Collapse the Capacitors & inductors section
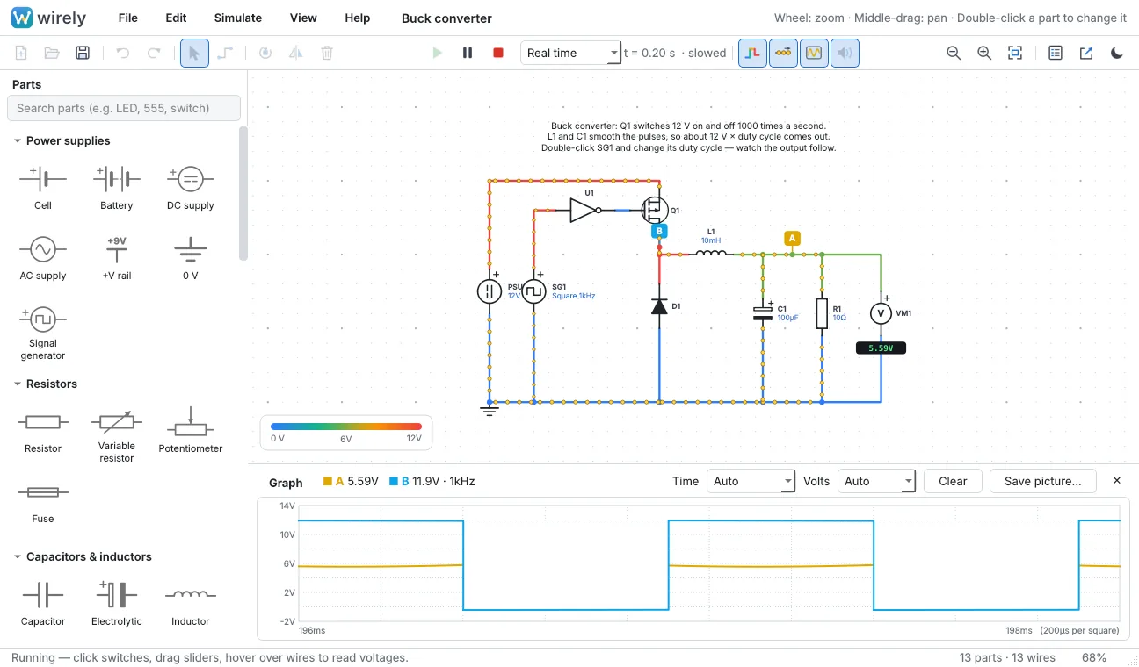 coord(82,556)
